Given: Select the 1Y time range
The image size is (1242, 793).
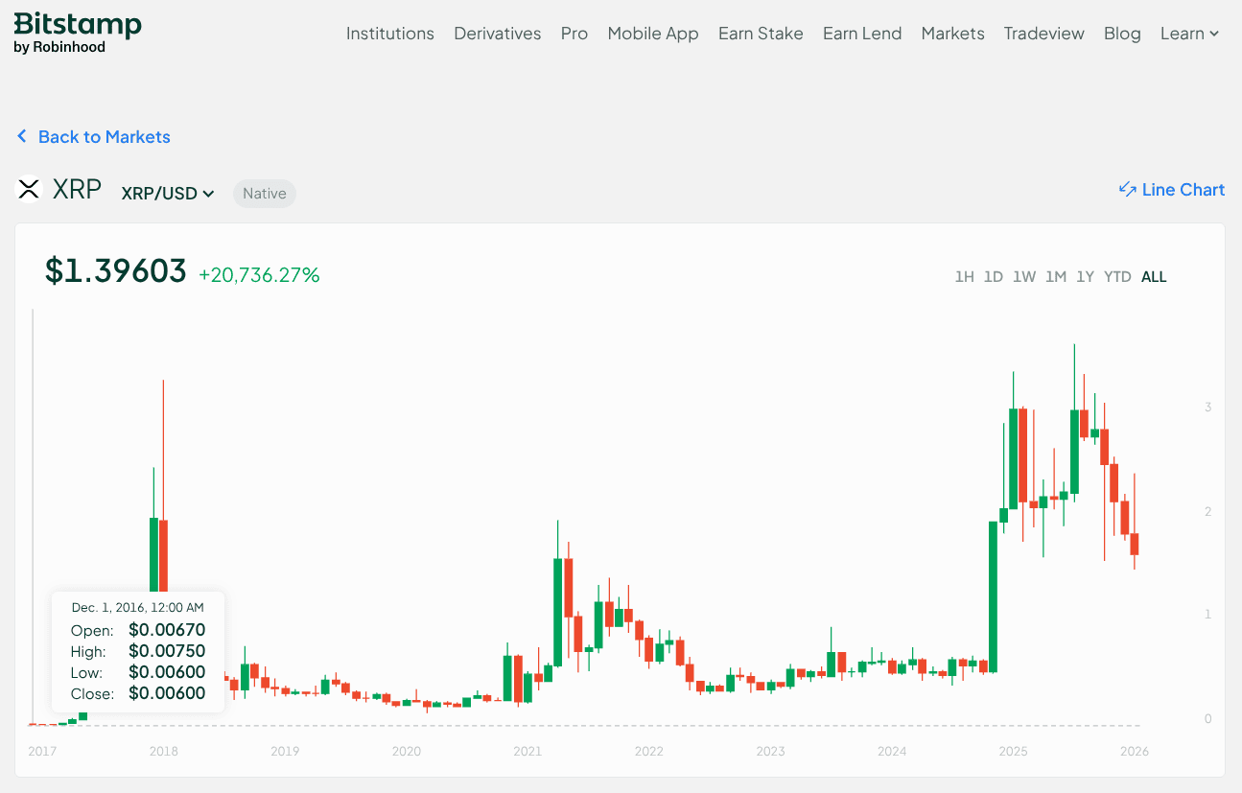Looking at the screenshot, I should coord(1085,277).
